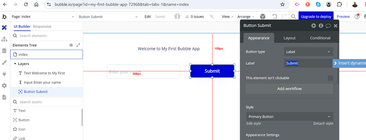Toggle the Elements Tree eye visibility icon

71,45
